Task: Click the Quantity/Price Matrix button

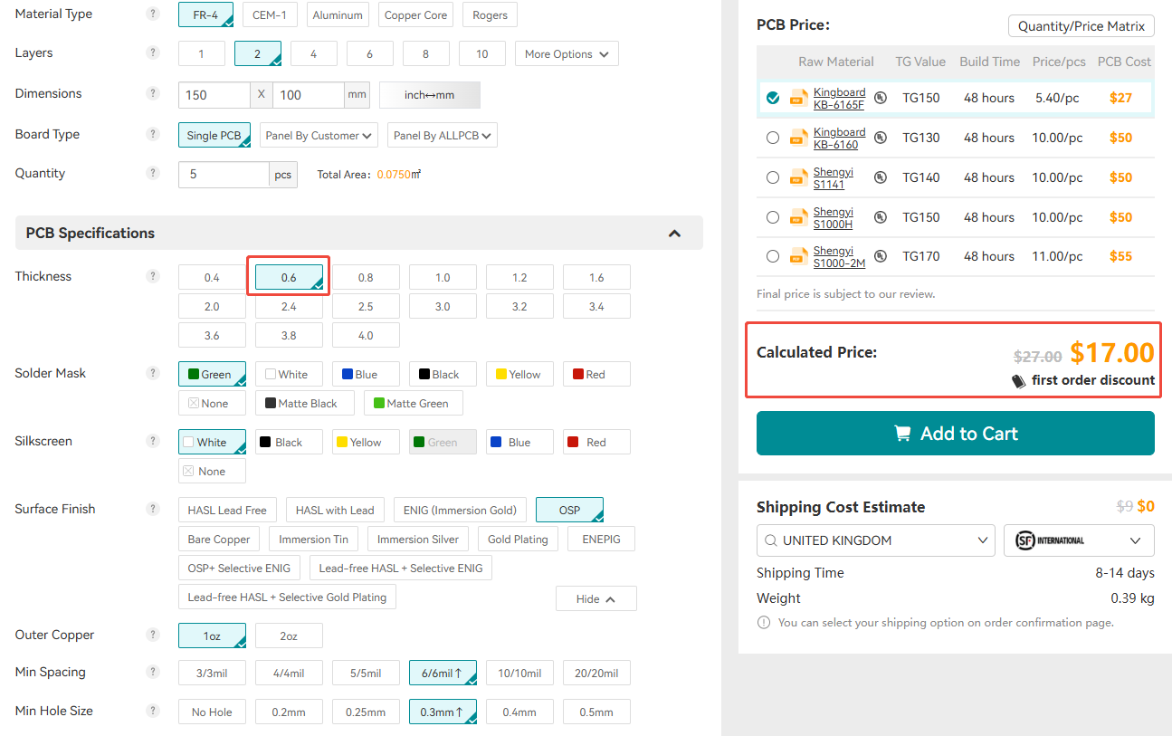Action: coord(1081,26)
